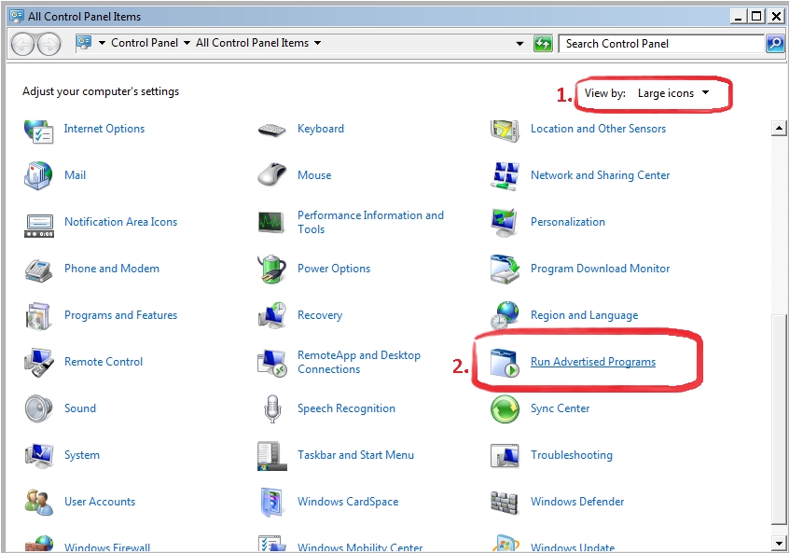Click the Personalization link
789x553 pixels.
pyautogui.click(x=568, y=222)
